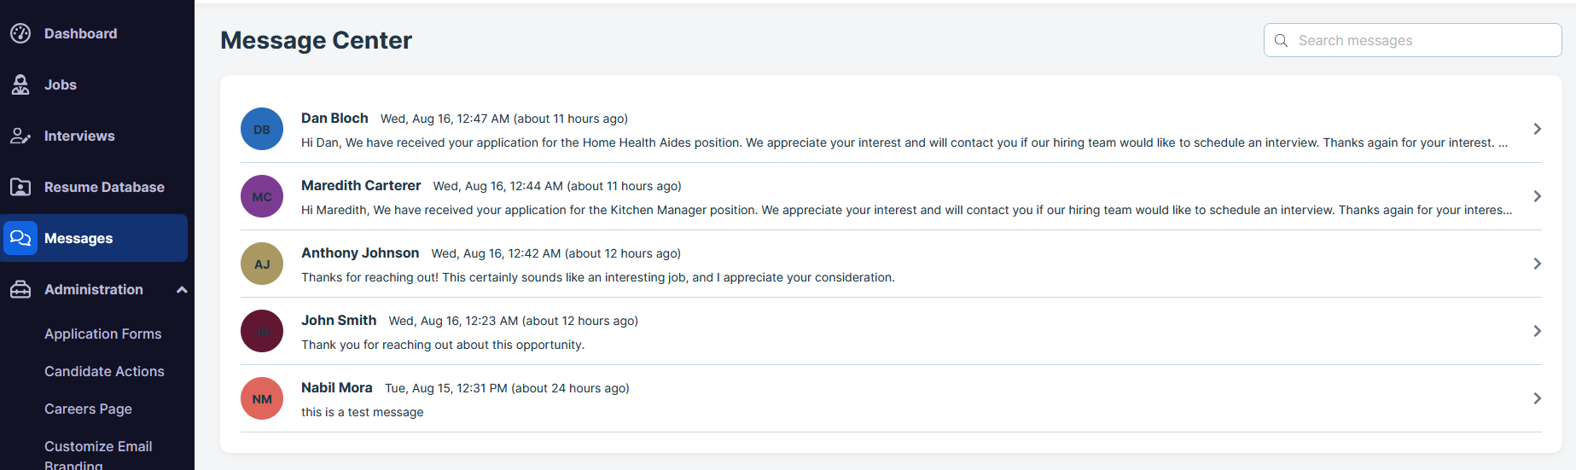Image resolution: width=1576 pixels, height=470 pixels.
Task: Open the Administration briefcase icon
Action: (20, 289)
